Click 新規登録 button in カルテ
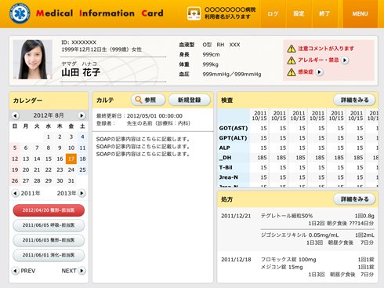The height and width of the screenshot is (288, 384). tap(190, 100)
